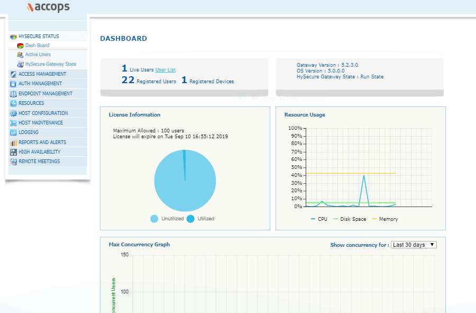Click the License Information panel title
Viewport: 476px width, 313px height.
pos(134,115)
